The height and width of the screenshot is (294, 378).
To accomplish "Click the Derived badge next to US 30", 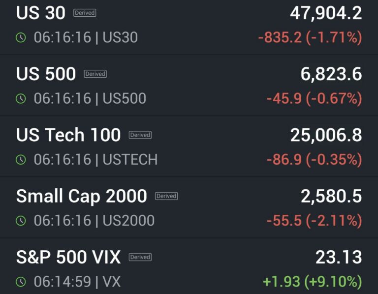I will pos(85,13).
